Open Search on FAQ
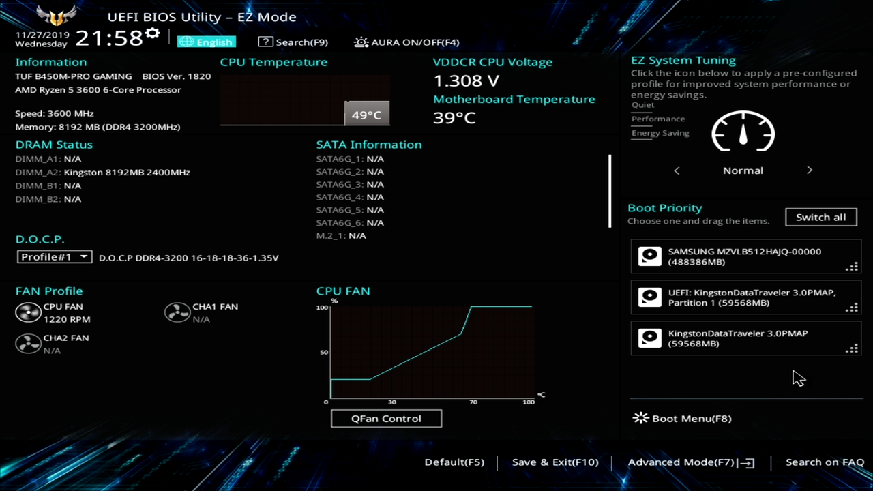This screenshot has height=491, width=873. [x=825, y=462]
